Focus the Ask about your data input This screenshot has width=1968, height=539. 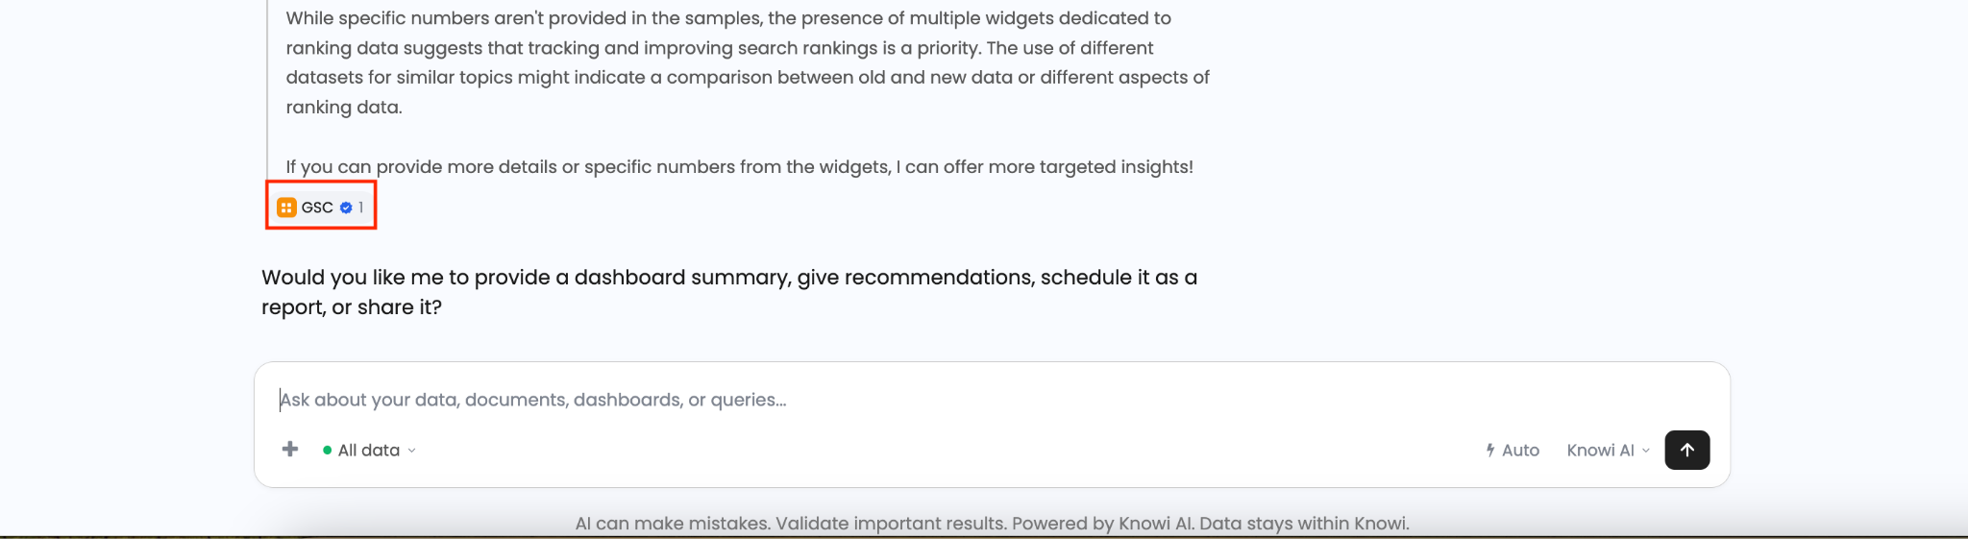(x=990, y=400)
